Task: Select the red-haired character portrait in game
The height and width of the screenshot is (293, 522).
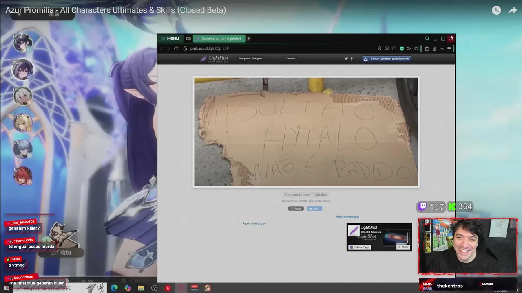Action: [22, 175]
